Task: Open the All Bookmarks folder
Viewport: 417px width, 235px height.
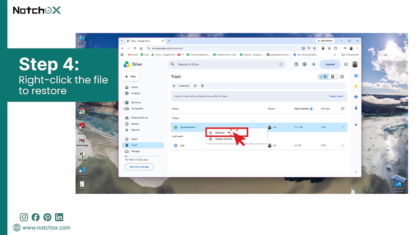Action: [350, 54]
